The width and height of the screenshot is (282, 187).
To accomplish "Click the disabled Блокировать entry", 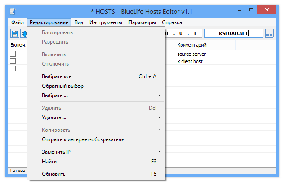I will pyautogui.click(x=102, y=32).
